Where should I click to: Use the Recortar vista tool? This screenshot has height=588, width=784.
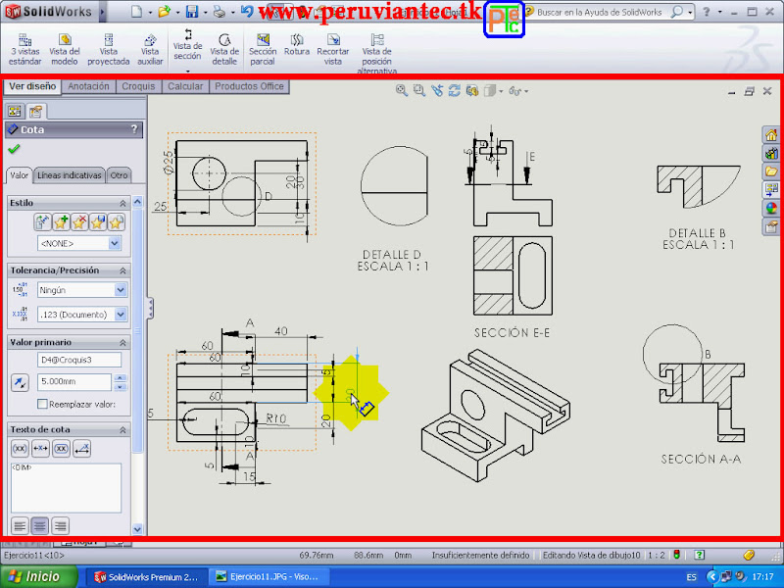[x=332, y=49]
